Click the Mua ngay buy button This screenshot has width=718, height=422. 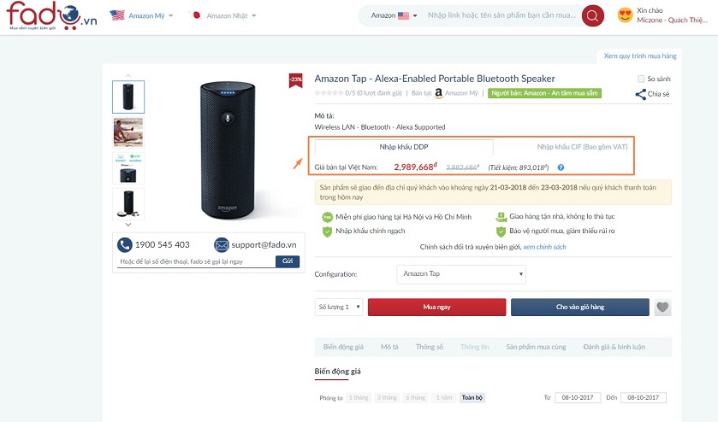tap(436, 308)
